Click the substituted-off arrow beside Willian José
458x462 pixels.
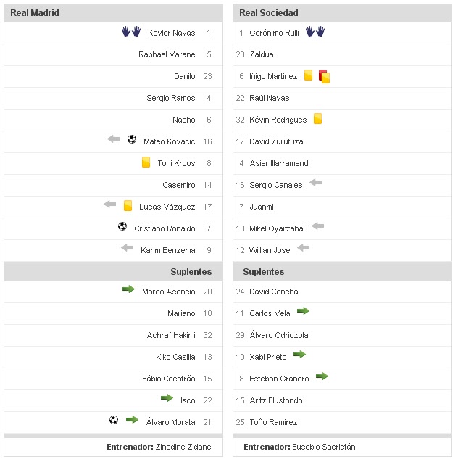(303, 249)
